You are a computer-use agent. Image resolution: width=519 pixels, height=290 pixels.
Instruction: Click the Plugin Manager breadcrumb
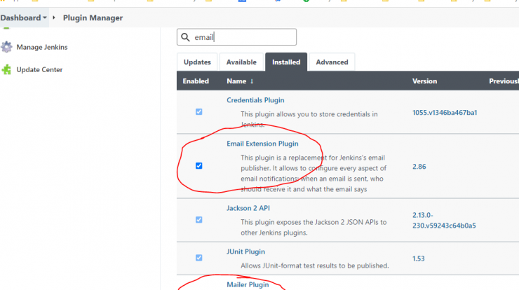coord(93,18)
